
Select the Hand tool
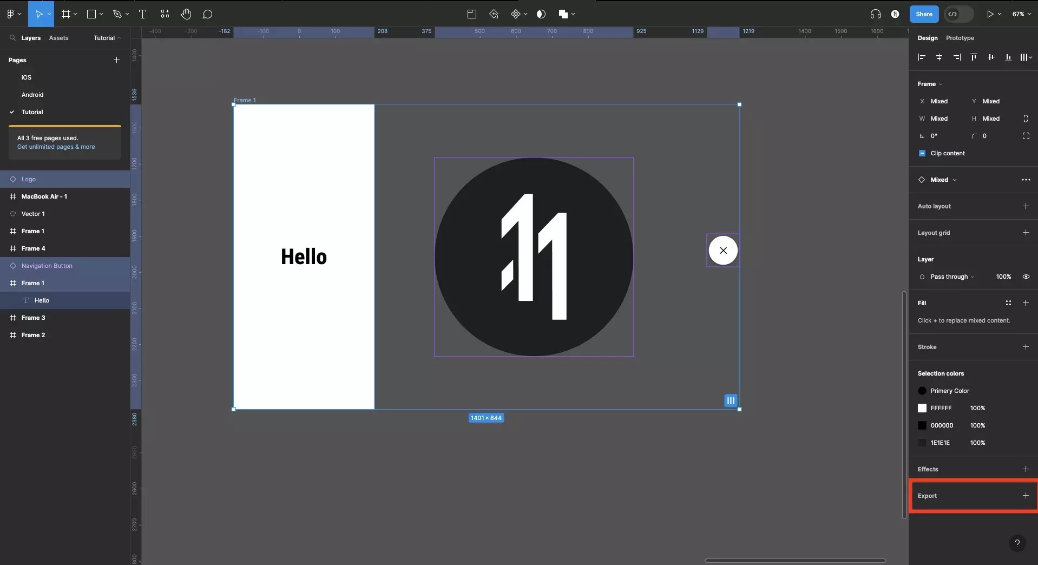pyautogui.click(x=186, y=14)
